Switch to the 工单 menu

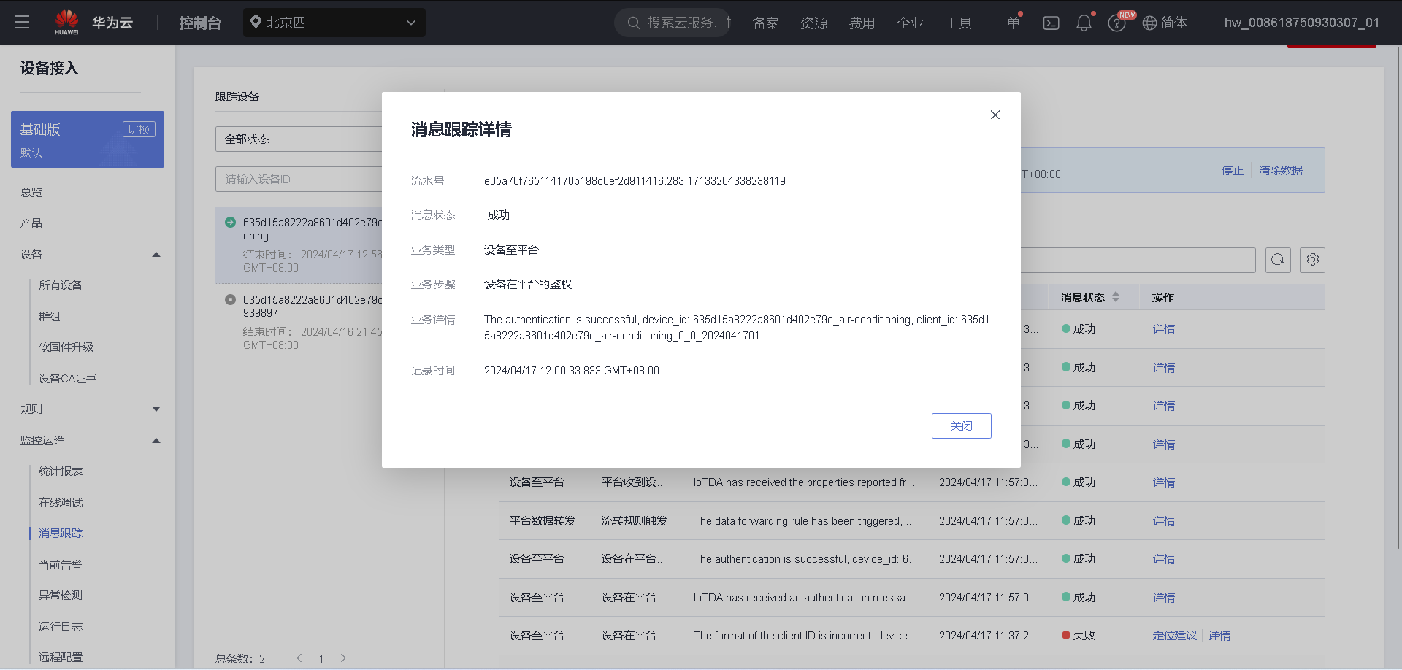click(x=1006, y=23)
